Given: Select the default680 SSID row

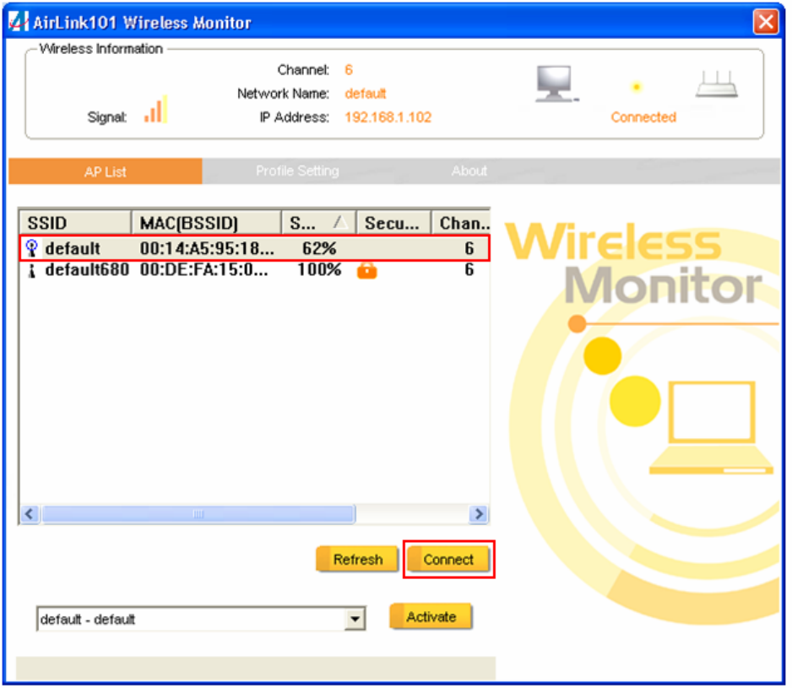Looking at the screenshot, I should click(x=255, y=270).
